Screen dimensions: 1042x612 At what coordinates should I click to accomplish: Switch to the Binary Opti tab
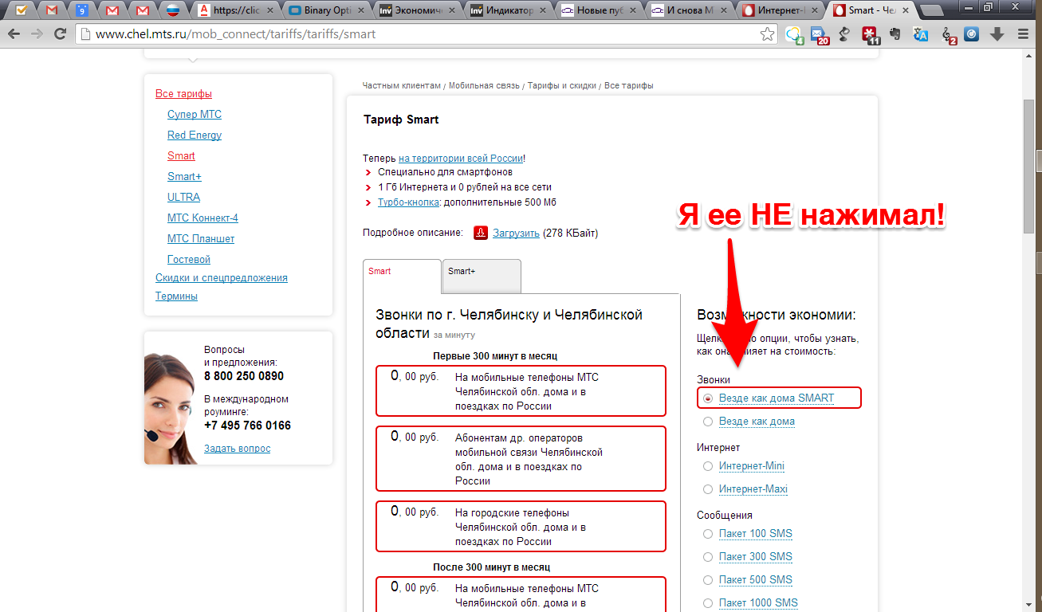coord(328,10)
